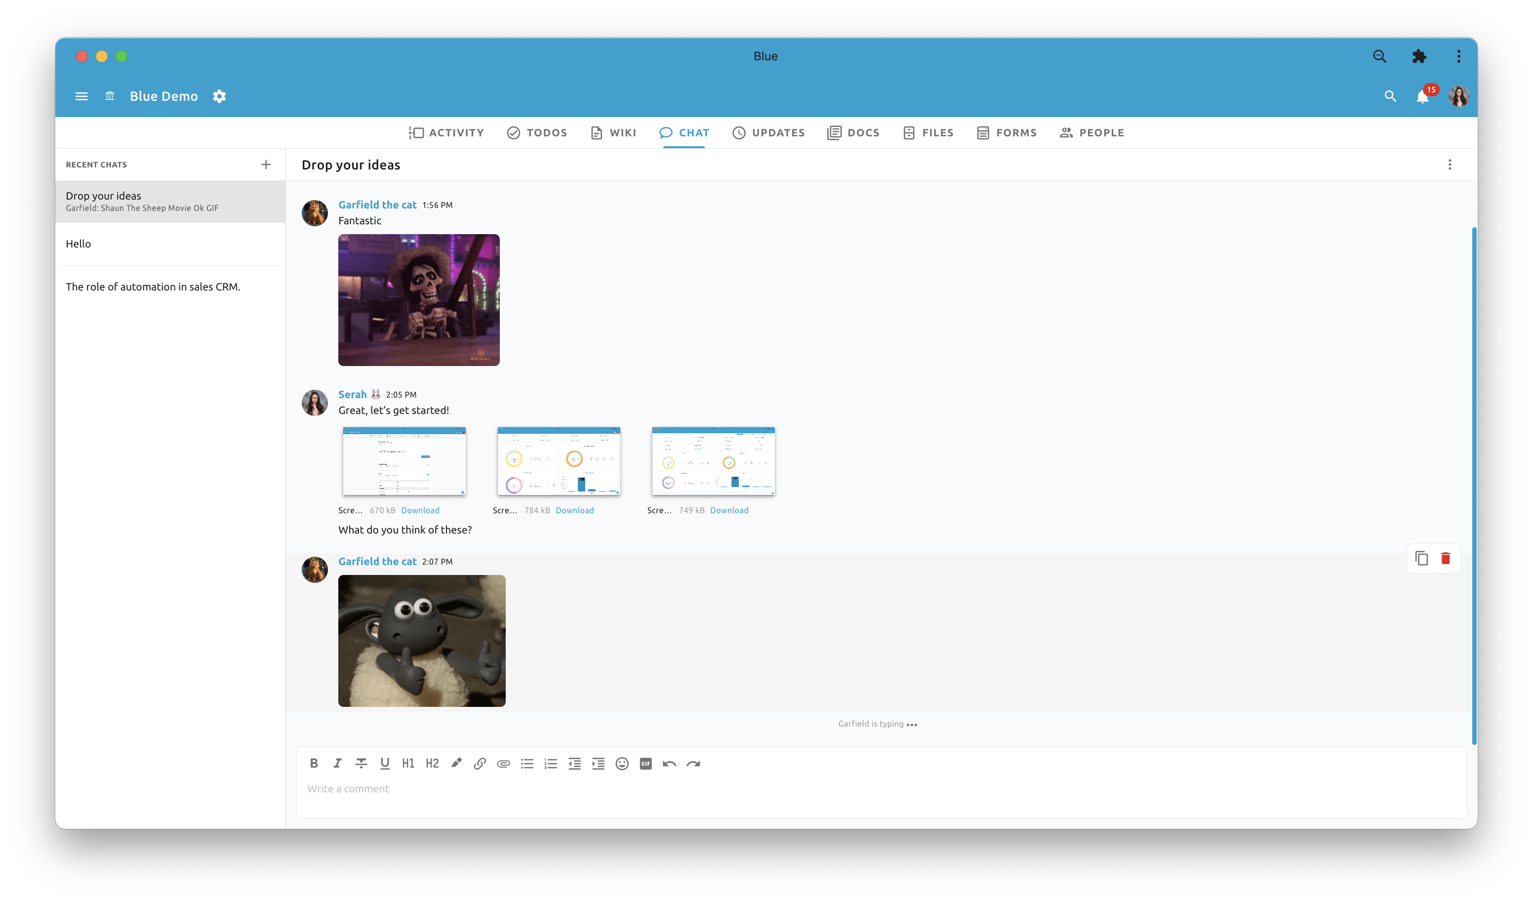Screen dimensions: 1533x902
Task: Click Garfield's avatar on 1:56 PM message
Action: [315, 213]
